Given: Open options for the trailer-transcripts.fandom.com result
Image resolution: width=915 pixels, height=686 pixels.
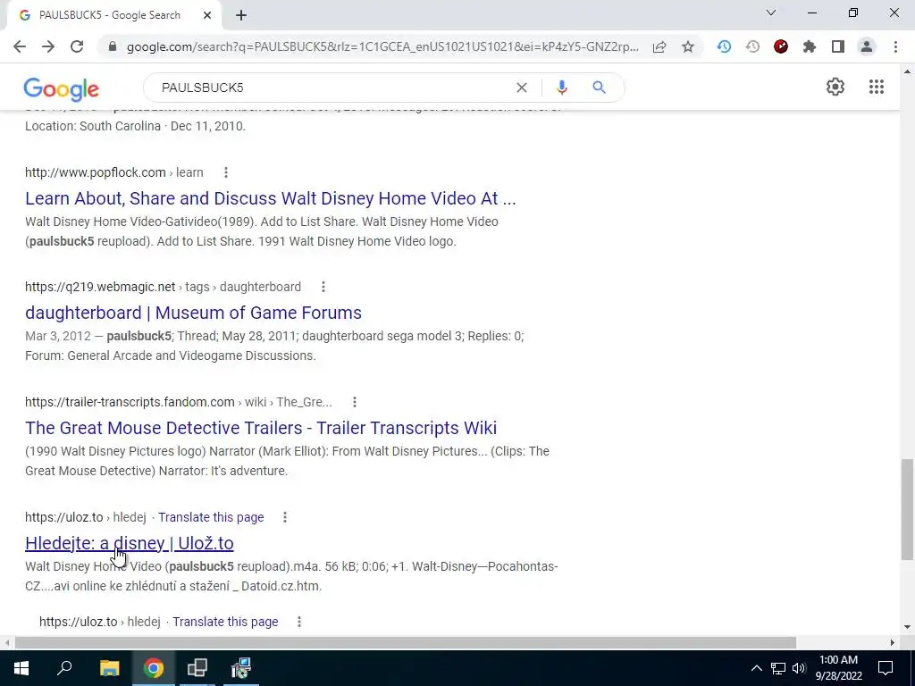Looking at the screenshot, I should [354, 402].
